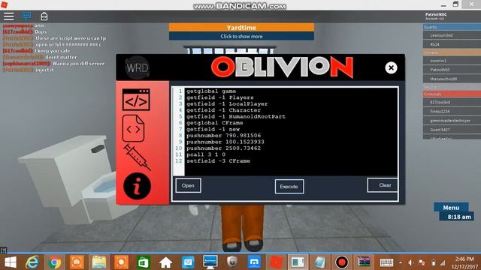Click the Clear button
This screenshot has width=481, height=270.
coord(383,185)
